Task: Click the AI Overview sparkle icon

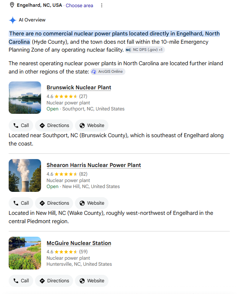Action: click(x=13, y=20)
